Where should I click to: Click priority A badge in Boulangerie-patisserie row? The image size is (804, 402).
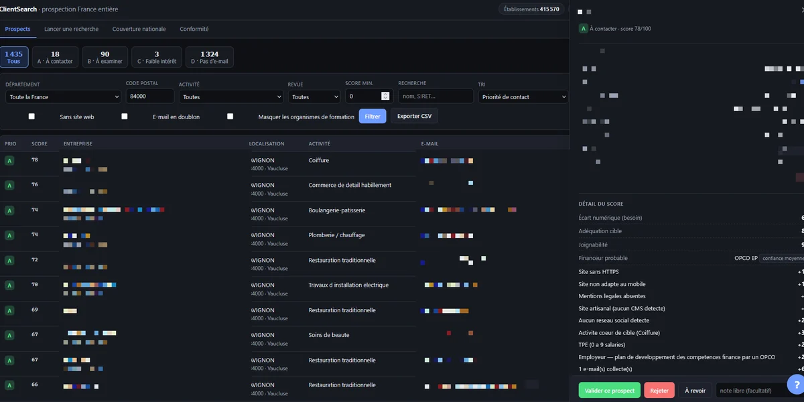[9, 210]
